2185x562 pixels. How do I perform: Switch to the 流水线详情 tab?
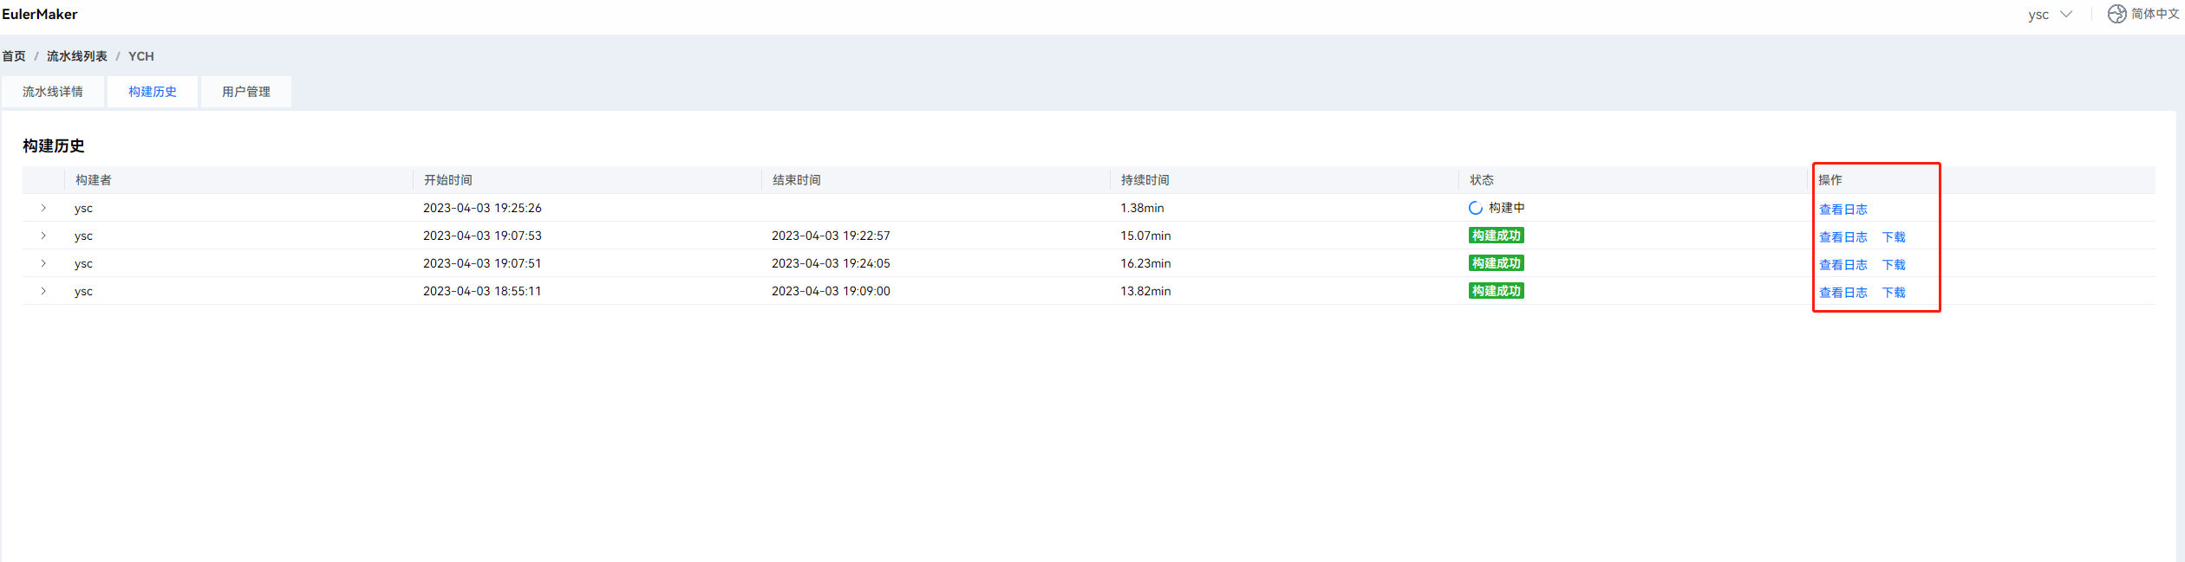pyautogui.click(x=53, y=92)
